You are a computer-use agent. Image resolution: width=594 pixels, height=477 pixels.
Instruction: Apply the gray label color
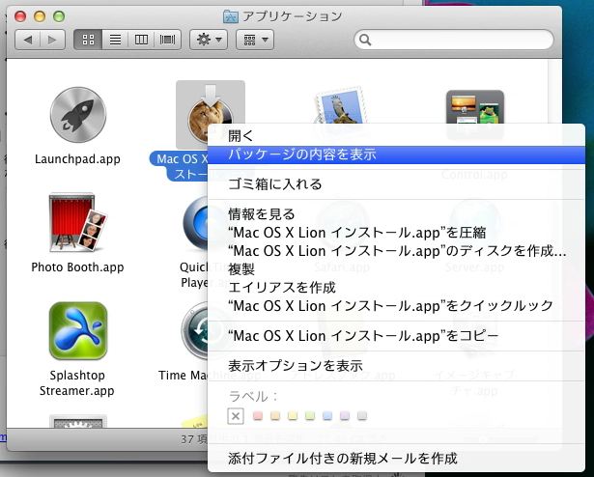pos(362,415)
